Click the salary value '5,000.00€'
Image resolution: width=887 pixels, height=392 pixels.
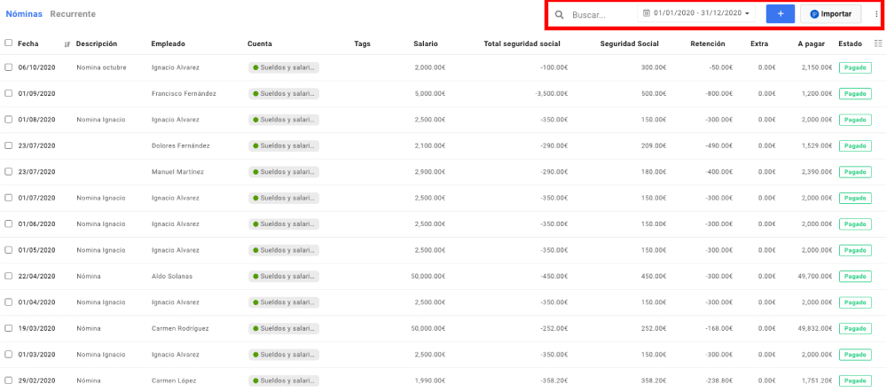430,93
